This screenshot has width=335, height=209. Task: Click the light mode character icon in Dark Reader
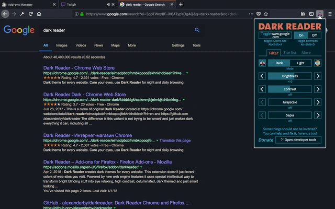[318, 63]
